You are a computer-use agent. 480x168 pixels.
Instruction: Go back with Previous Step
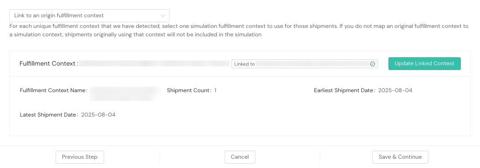pyautogui.click(x=80, y=157)
